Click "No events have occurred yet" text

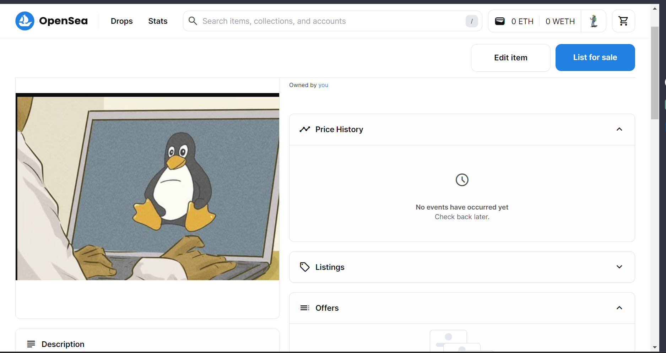pos(462,207)
